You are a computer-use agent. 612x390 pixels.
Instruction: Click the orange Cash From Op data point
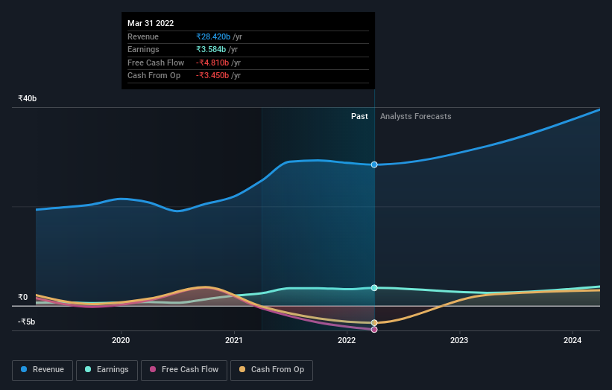374,322
